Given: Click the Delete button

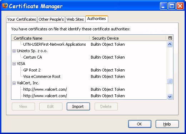Looking at the screenshot, I should click(106, 106).
